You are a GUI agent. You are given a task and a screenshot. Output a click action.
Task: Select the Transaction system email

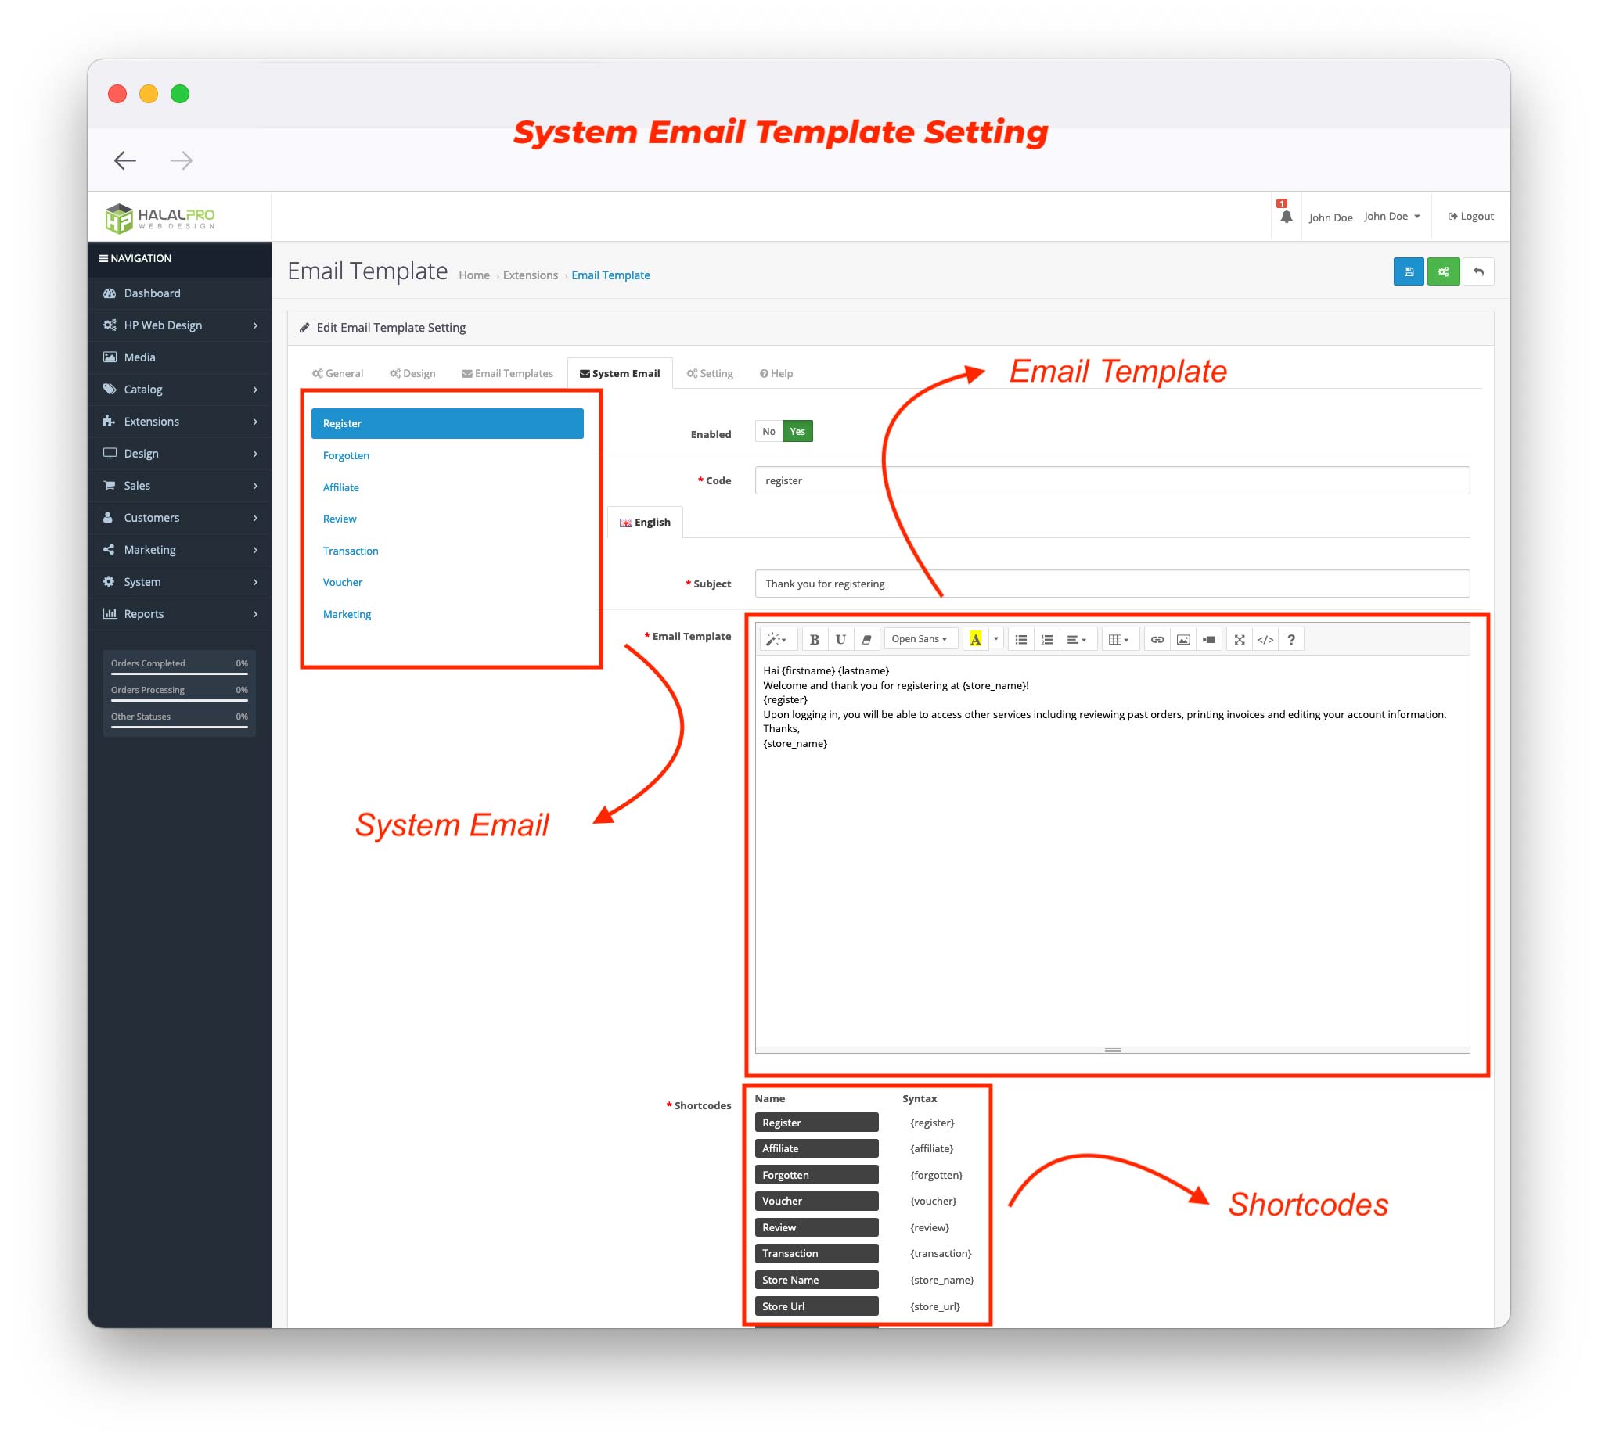[x=447, y=551]
